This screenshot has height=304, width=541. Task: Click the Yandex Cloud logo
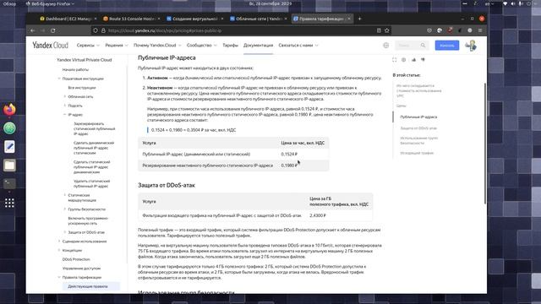51,45
